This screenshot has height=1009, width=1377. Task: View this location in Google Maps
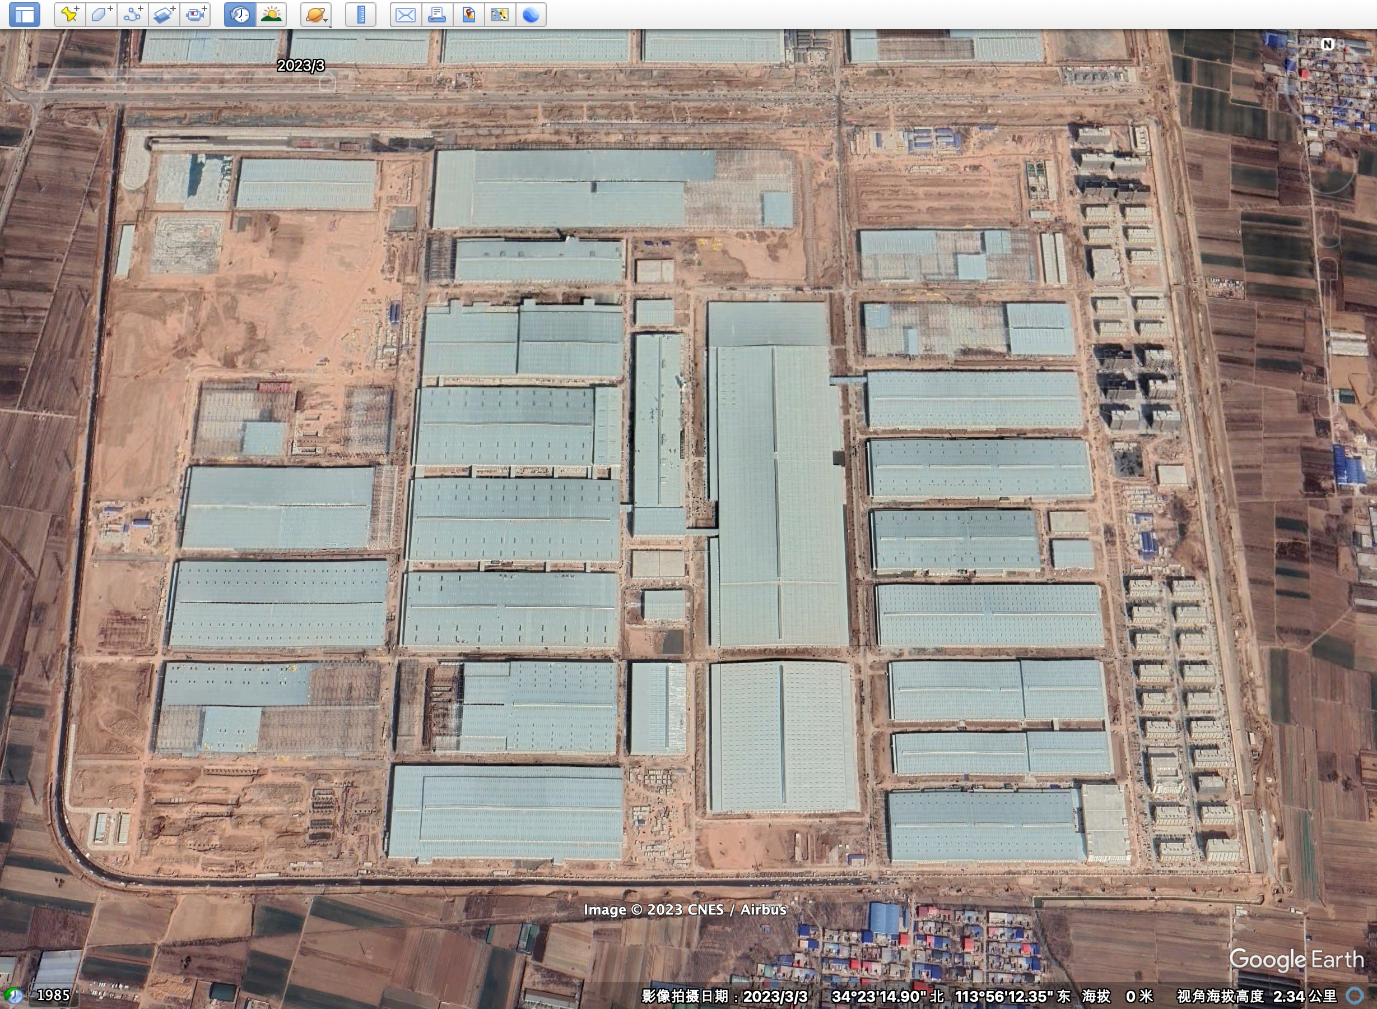(x=499, y=15)
